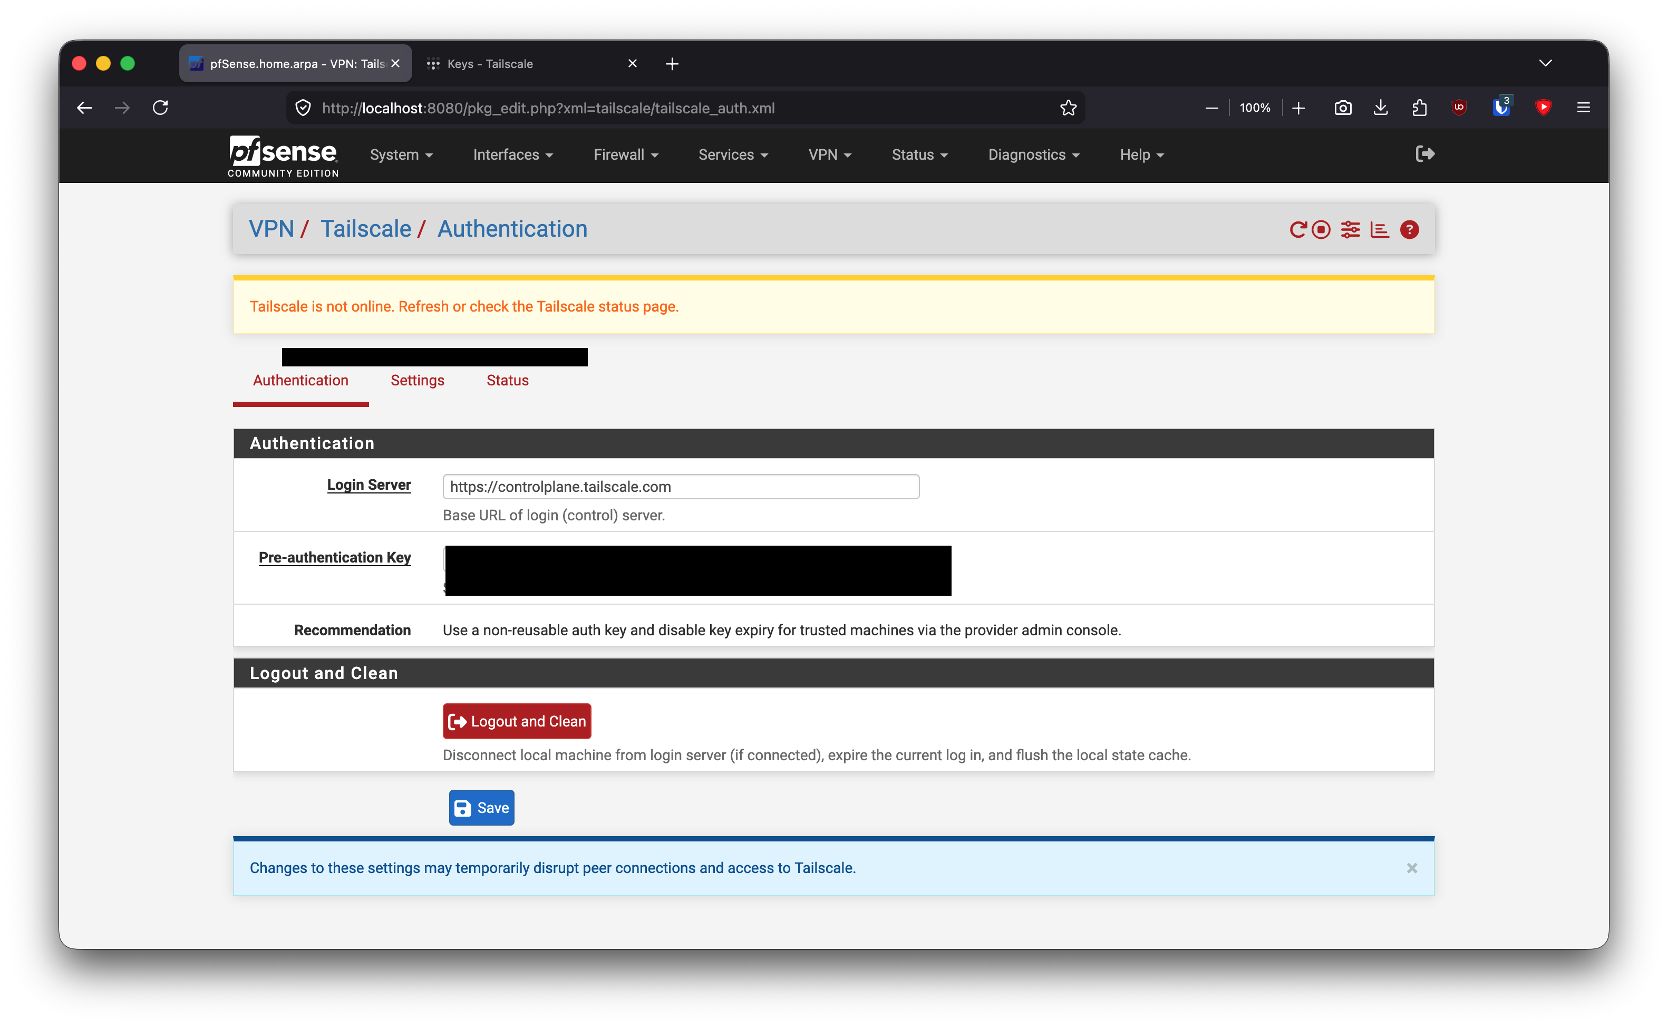This screenshot has width=1668, height=1027.
Task: Open related log entries icon
Action: click(1379, 229)
